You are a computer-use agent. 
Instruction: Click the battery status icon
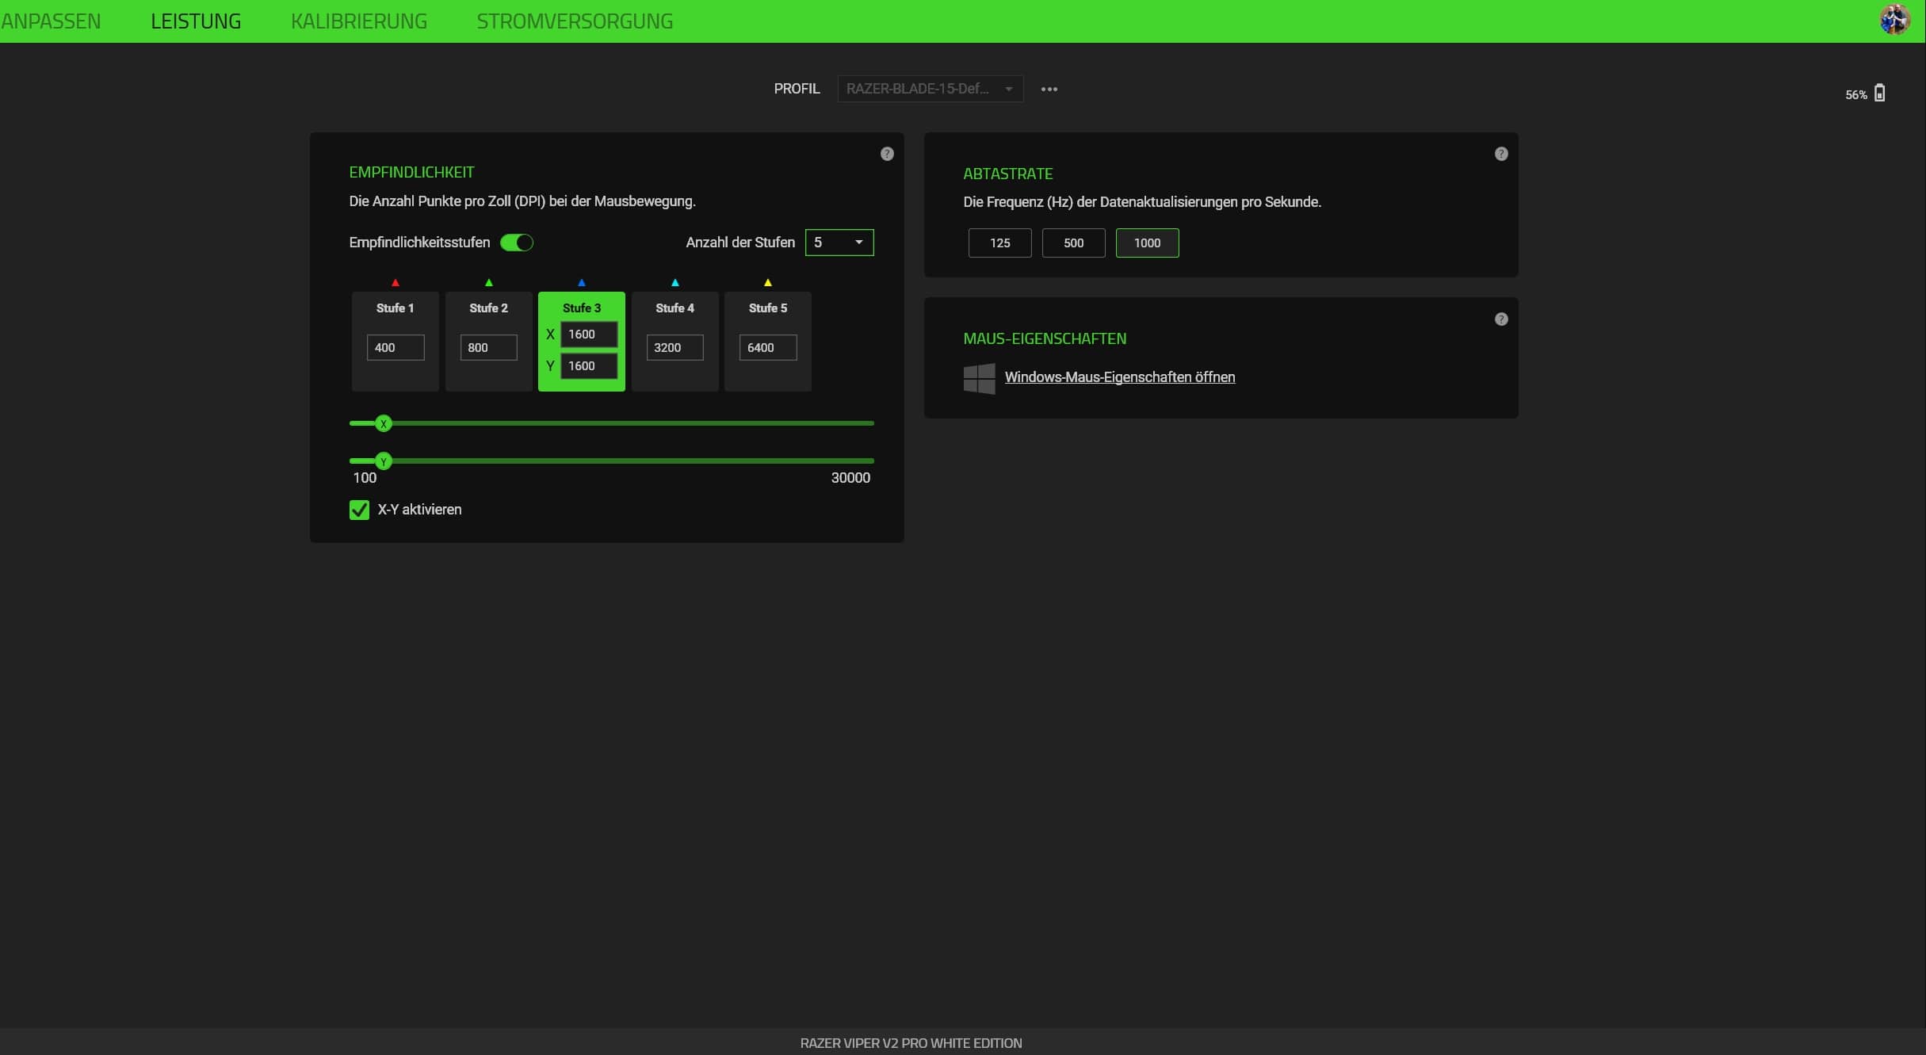[1879, 94]
